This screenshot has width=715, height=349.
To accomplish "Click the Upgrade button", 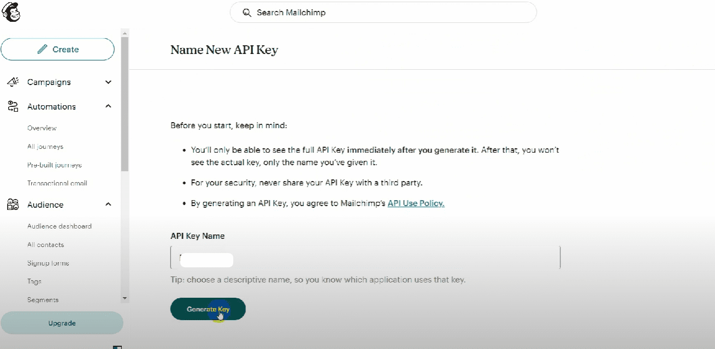I will pos(62,323).
